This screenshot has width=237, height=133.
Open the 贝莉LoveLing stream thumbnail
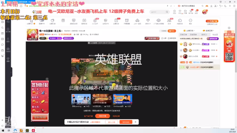point(81,99)
